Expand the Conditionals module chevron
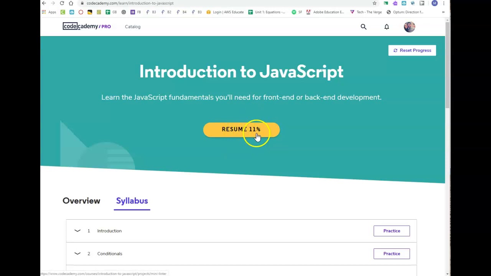The image size is (491, 276). point(77,253)
